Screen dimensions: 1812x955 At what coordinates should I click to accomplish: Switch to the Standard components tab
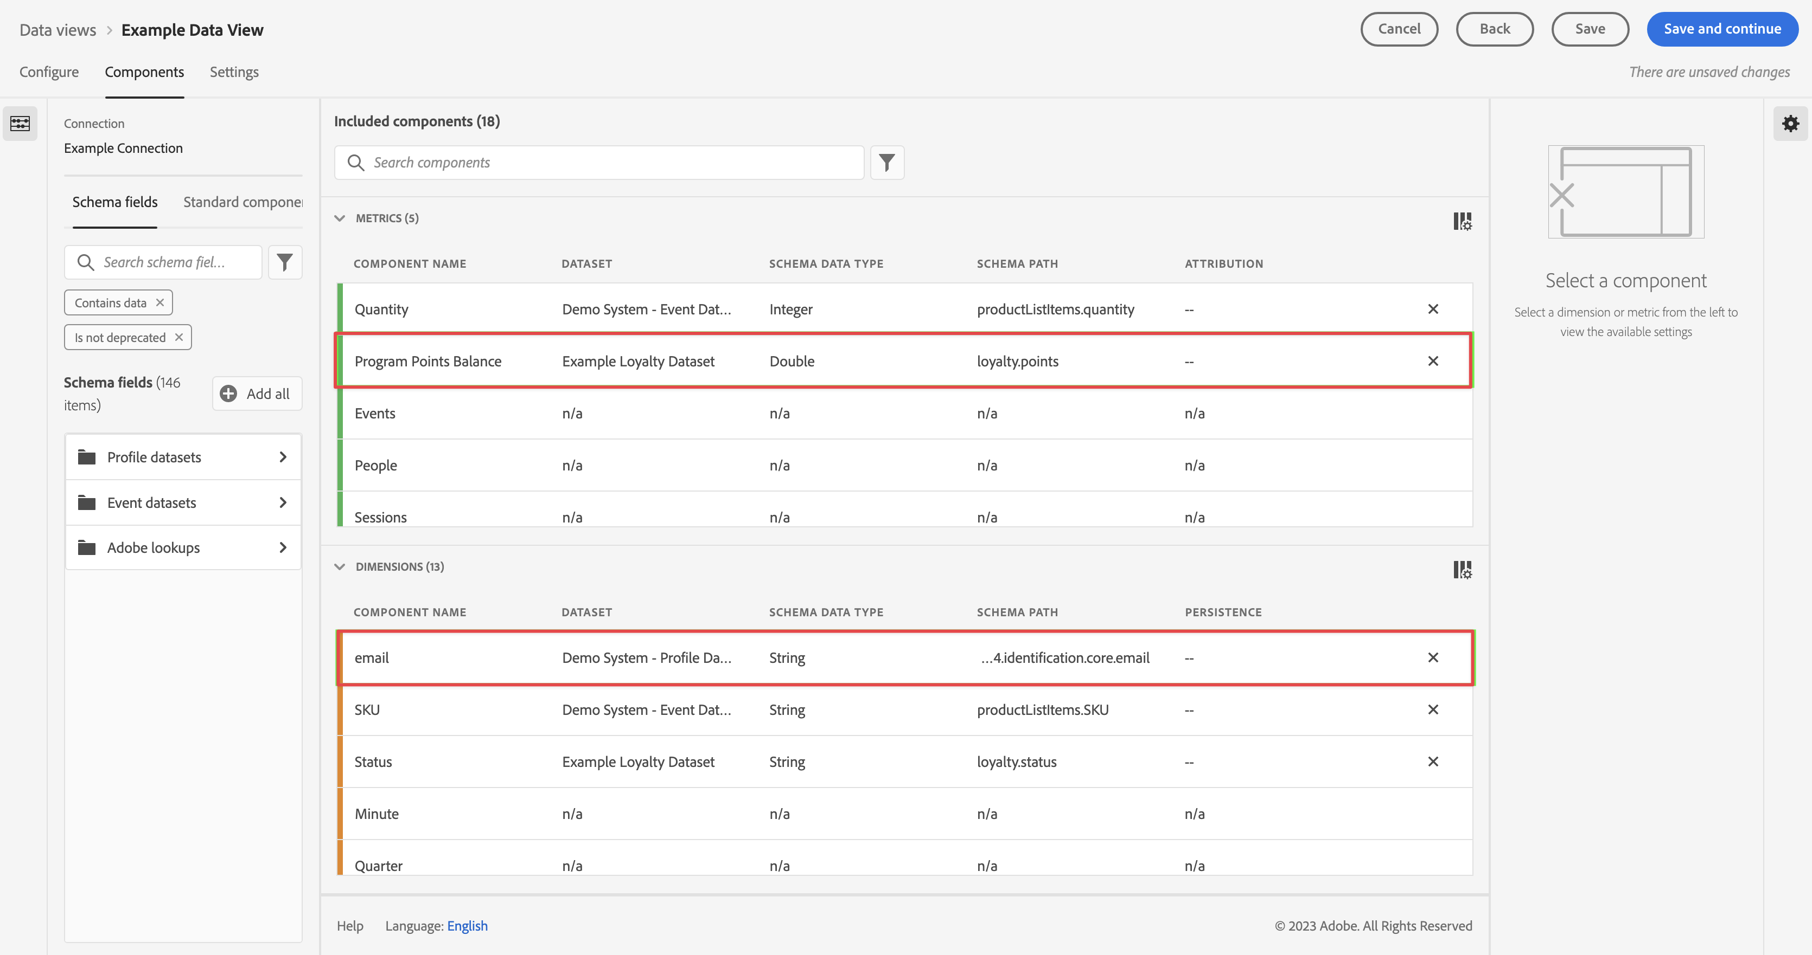(243, 202)
